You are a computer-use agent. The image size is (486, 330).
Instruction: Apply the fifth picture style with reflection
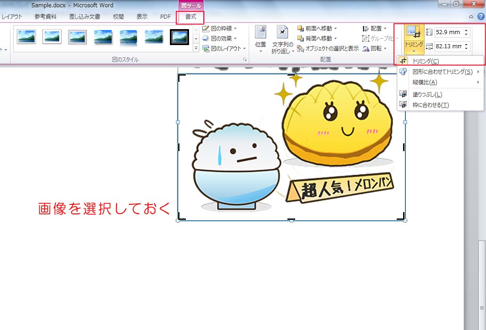128,36
